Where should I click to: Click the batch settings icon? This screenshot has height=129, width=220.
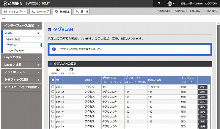tap(71, 71)
